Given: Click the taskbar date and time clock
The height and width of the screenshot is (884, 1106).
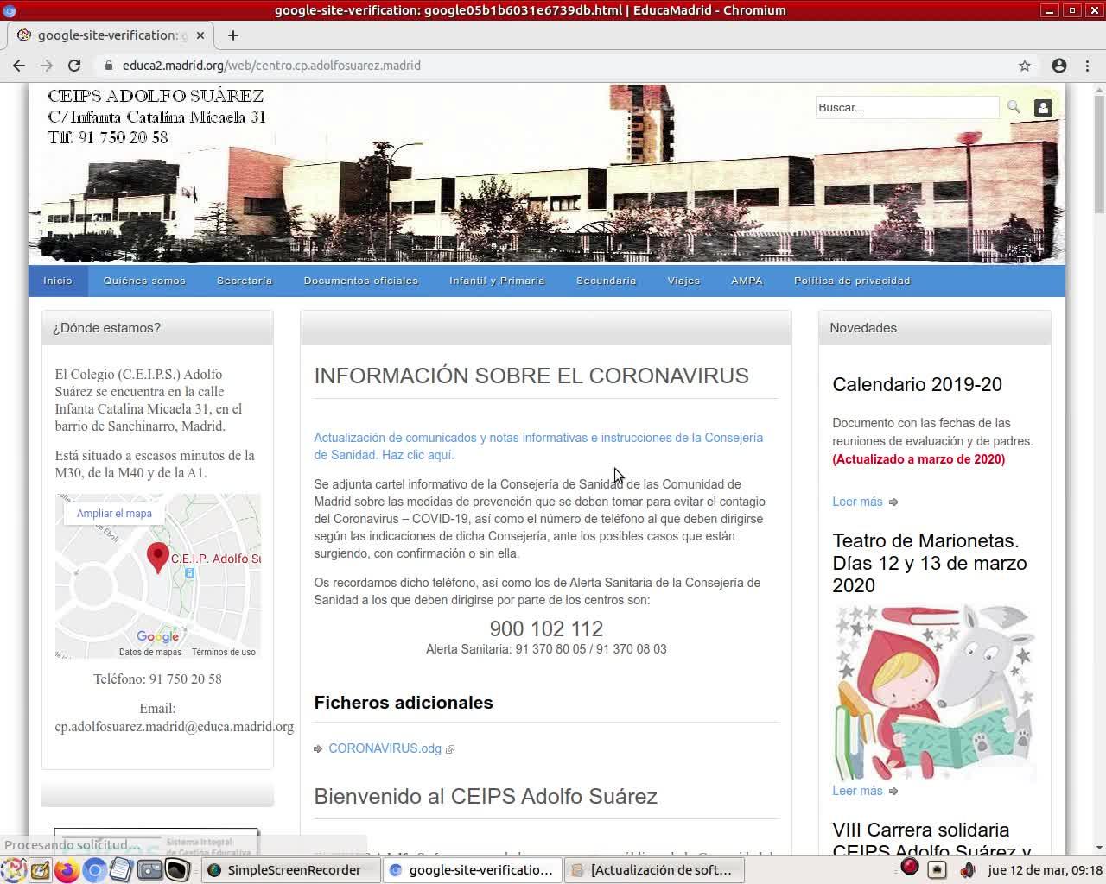Looking at the screenshot, I should (1046, 870).
